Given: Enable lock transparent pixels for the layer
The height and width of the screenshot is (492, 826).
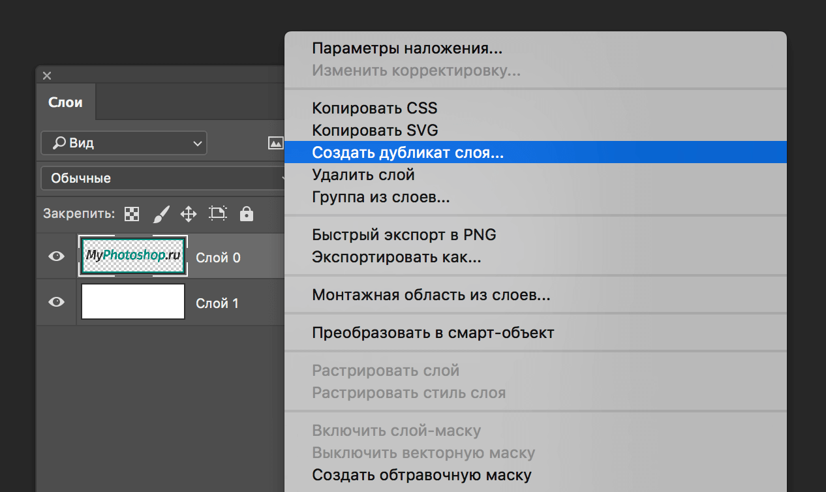Looking at the screenshot, I should (132, 213).
